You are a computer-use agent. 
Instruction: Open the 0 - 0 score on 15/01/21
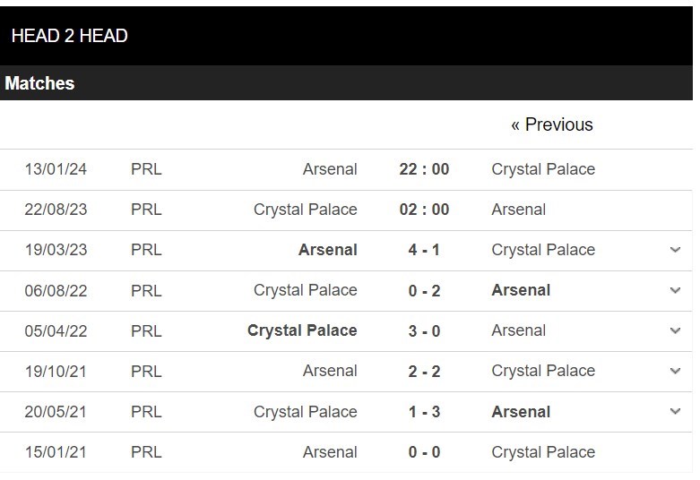424,452
